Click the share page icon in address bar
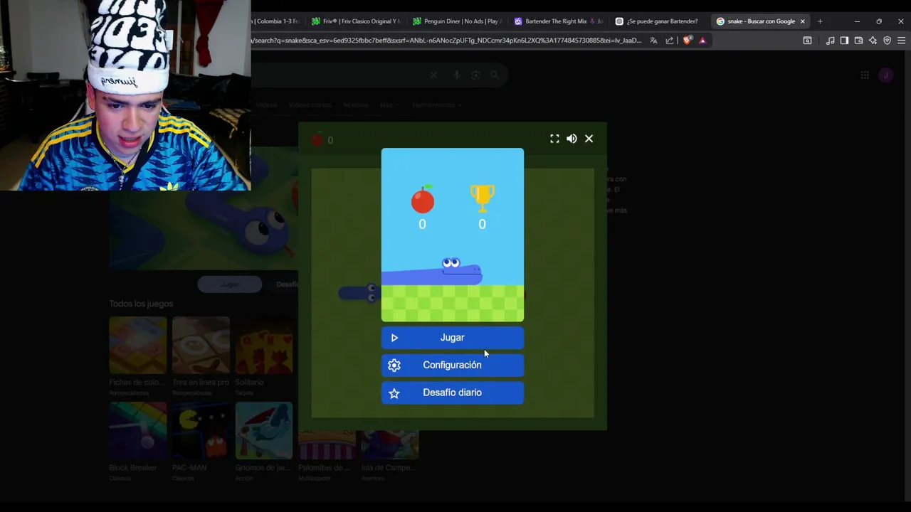The height and width of the screenshot is (512, 911). [x=669, y=41]
